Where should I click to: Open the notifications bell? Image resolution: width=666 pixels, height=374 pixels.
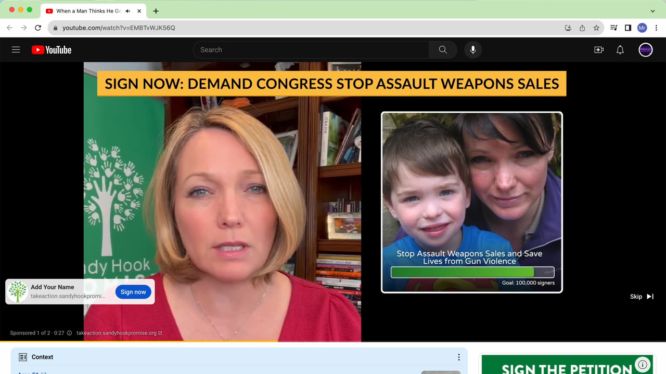620,50
